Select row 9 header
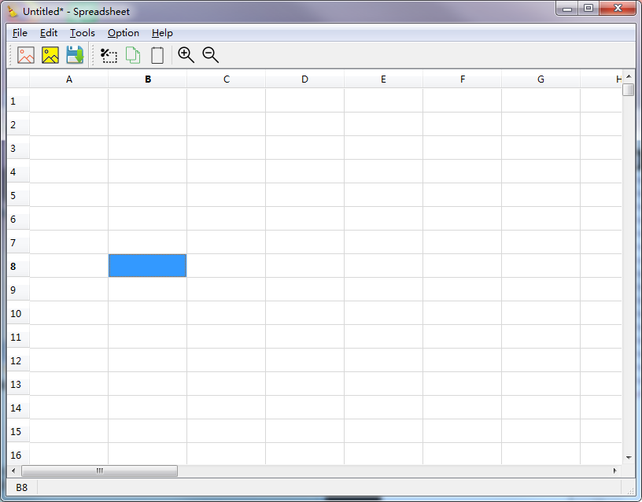Image resolution: width=642 pixels, height=502 pixels. coord(18,290)
